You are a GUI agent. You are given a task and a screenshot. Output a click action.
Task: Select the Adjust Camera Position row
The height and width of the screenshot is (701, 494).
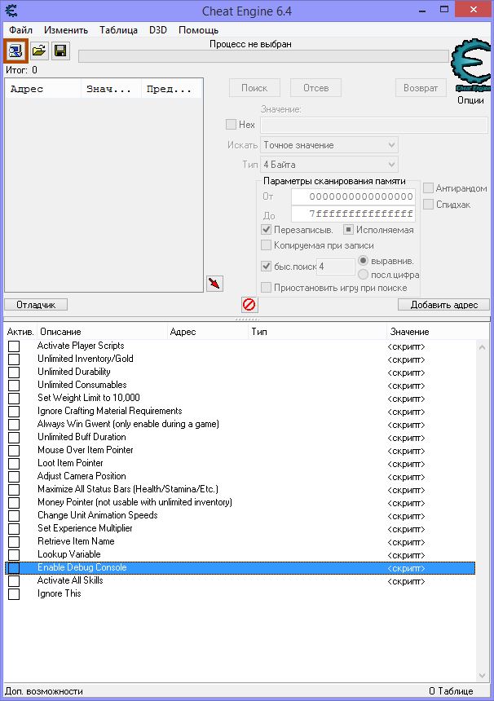pyautogui.click(x=240, y=476)
